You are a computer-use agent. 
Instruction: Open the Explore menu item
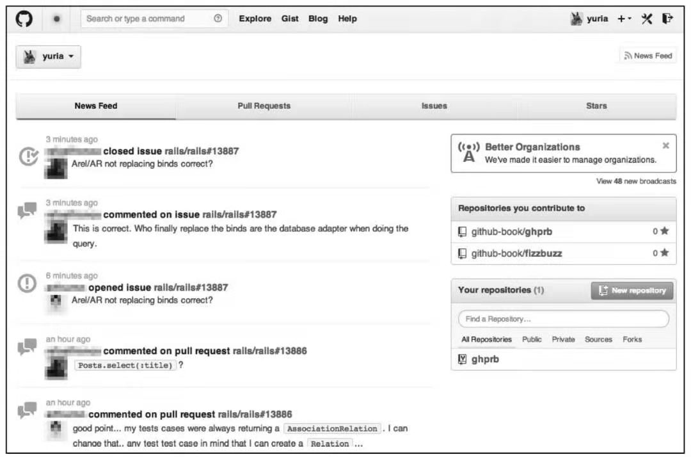point(255,19)
